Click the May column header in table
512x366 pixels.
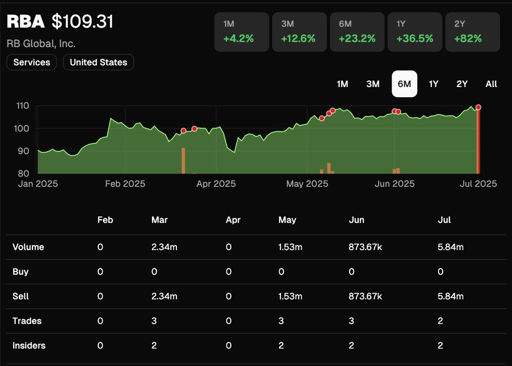coord(287,220)
